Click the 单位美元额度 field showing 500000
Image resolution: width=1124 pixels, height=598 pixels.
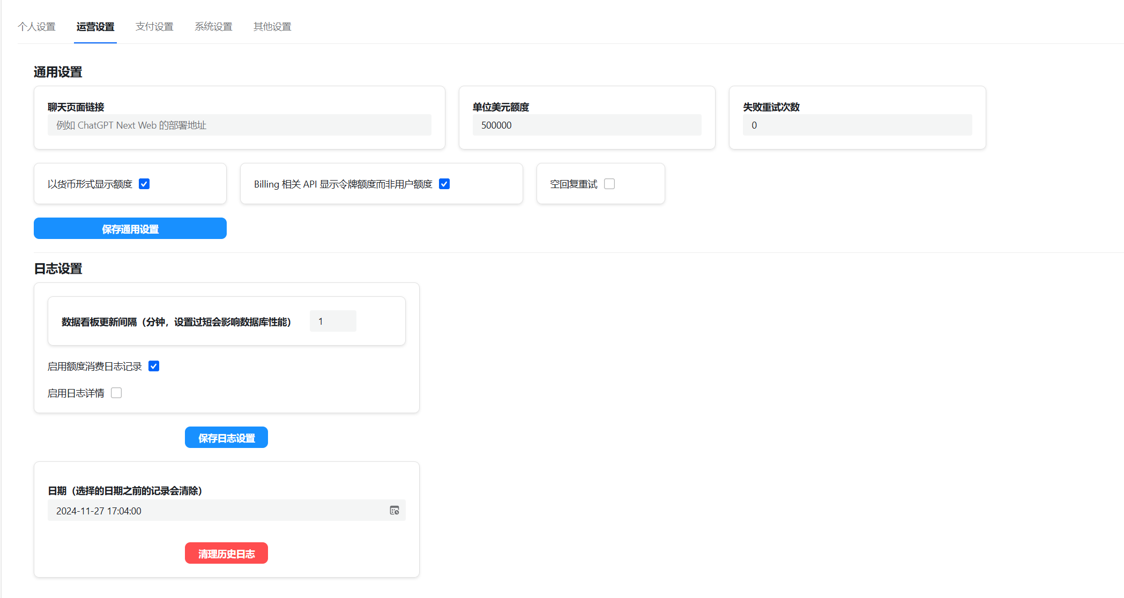[x=587, y=125]
